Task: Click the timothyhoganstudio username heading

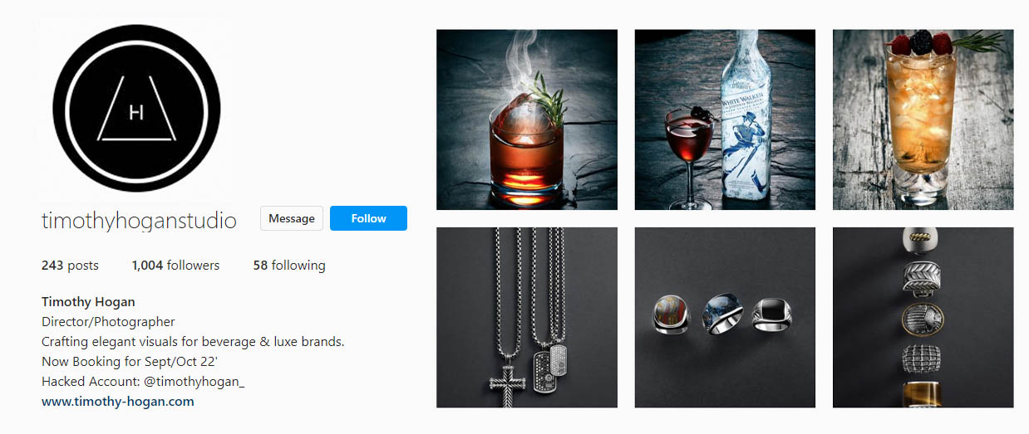Action: pos(139,221)
